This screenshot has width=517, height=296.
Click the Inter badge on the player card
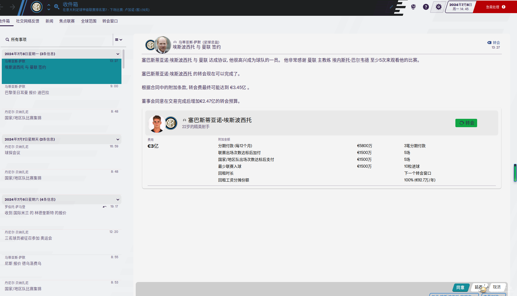tap(171, 123)
